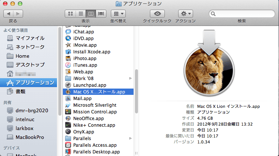
Task: Click the iMovie.app star icon
Action: tap(68, 45)
